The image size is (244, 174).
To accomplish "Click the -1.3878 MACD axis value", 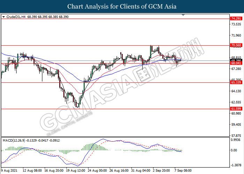I will [236, 165].
